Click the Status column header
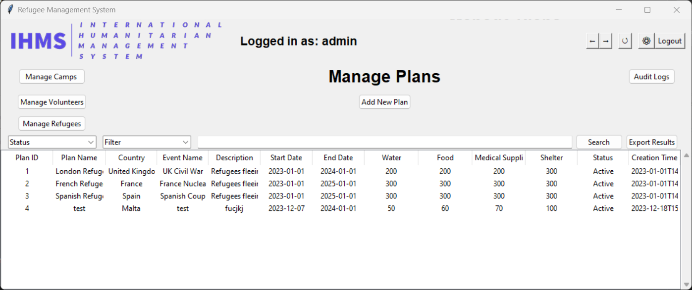The width and height of the screenshot is (692, 290). point(603,158)
